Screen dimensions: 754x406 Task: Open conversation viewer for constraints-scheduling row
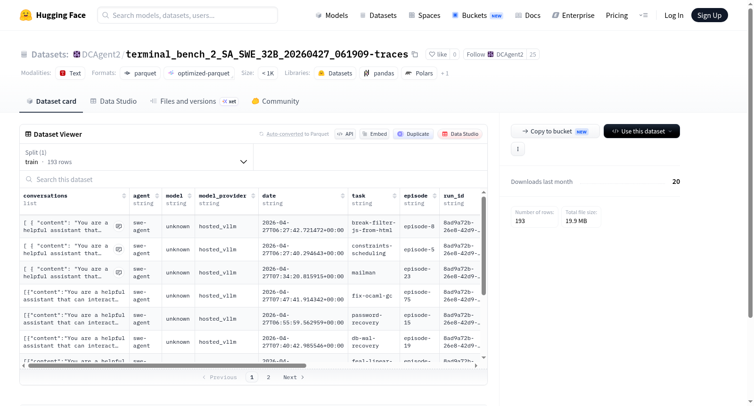119,249
